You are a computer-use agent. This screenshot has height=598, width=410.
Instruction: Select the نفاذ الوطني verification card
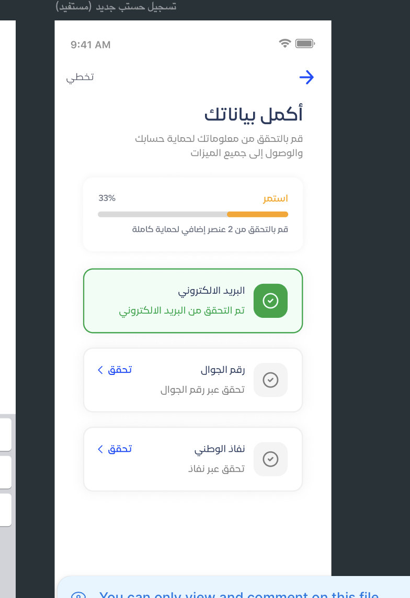[x=193, y=459]
